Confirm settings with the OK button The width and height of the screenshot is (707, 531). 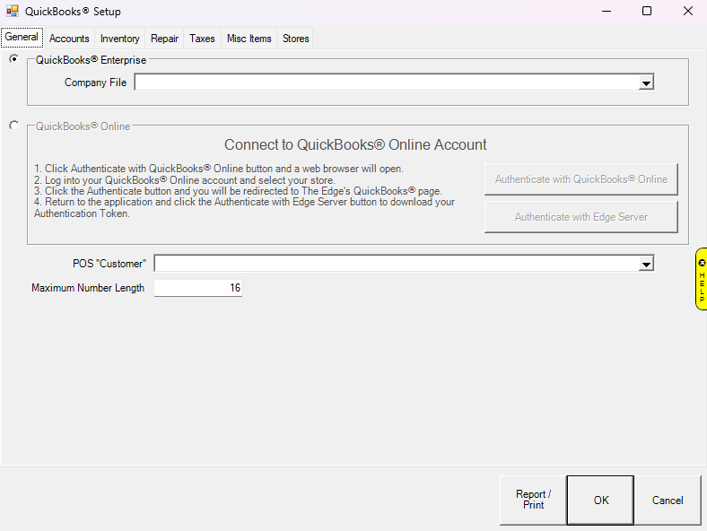tap(600, 500)
